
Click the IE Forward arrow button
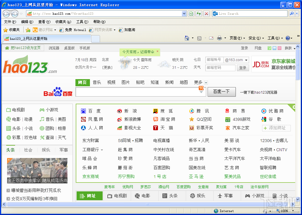point(14,14)
